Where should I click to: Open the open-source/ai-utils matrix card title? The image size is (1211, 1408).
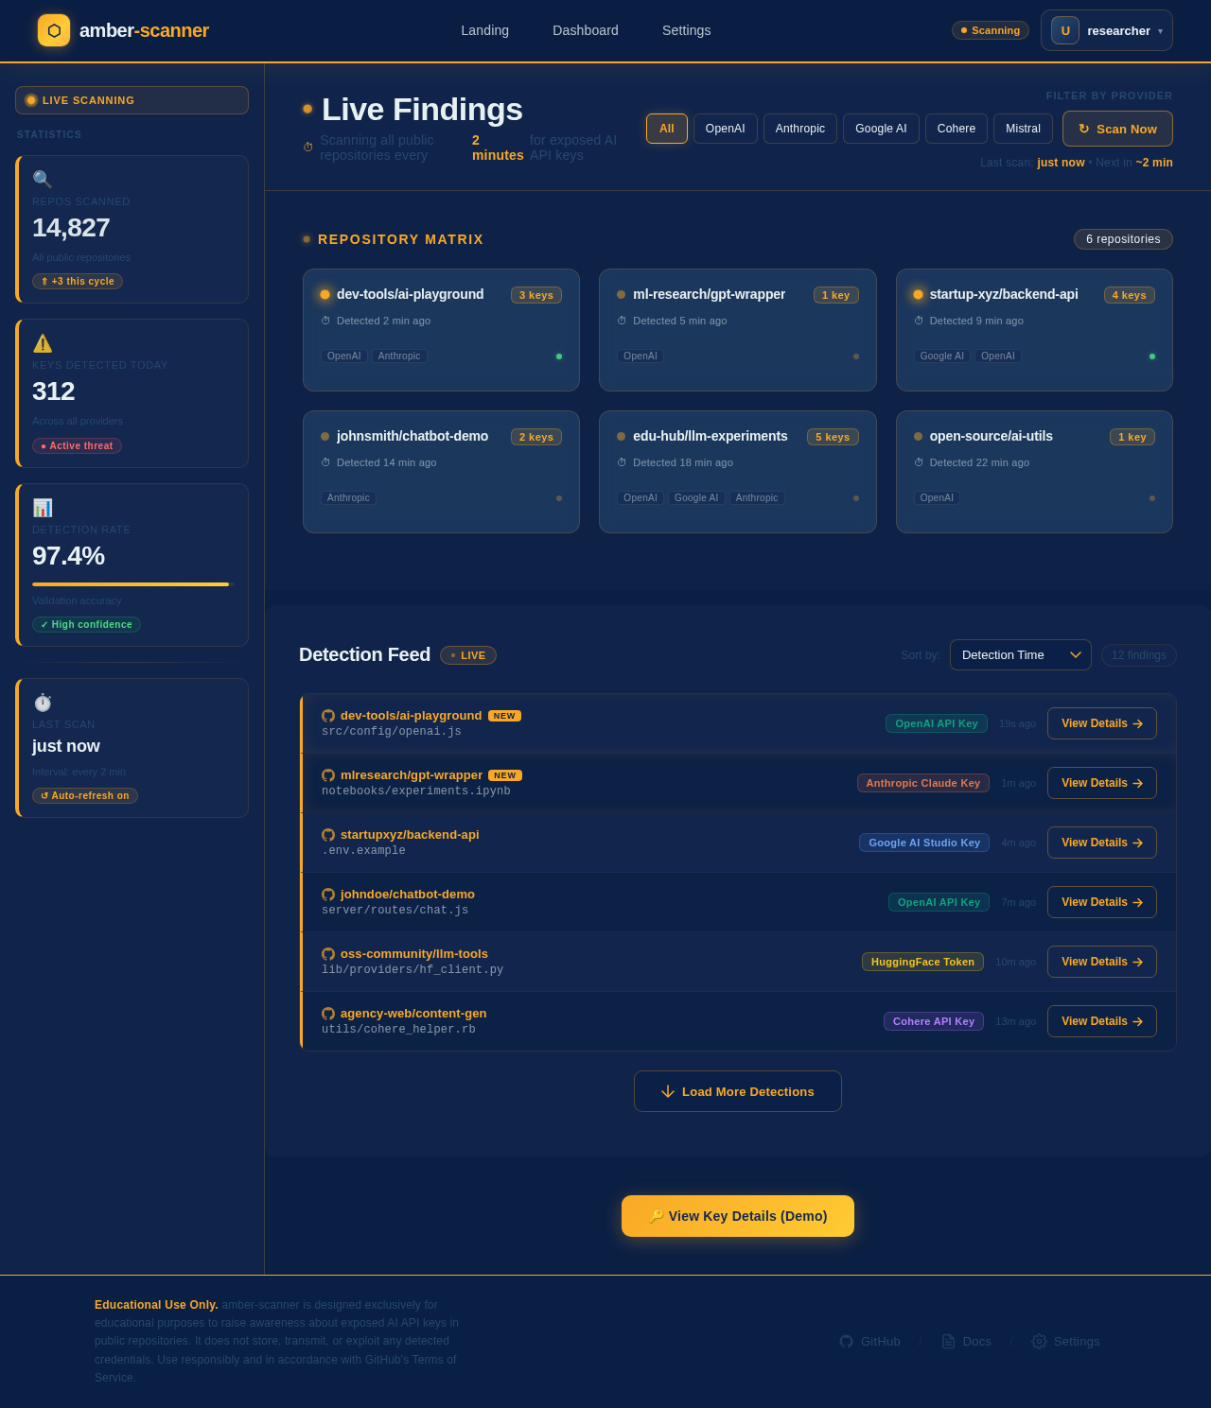pyautogui.click(x=992, y=436)
